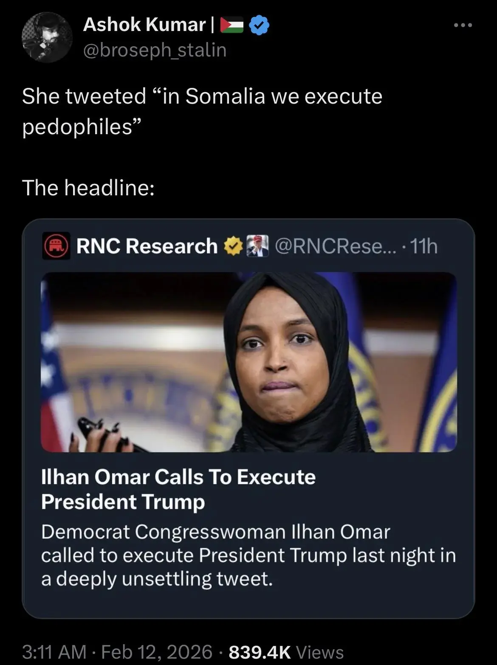The image size is (497, 665).
Task: Click the gold verified badge on RNC Research
Action: pyautogui.click(x=232, y=246)
